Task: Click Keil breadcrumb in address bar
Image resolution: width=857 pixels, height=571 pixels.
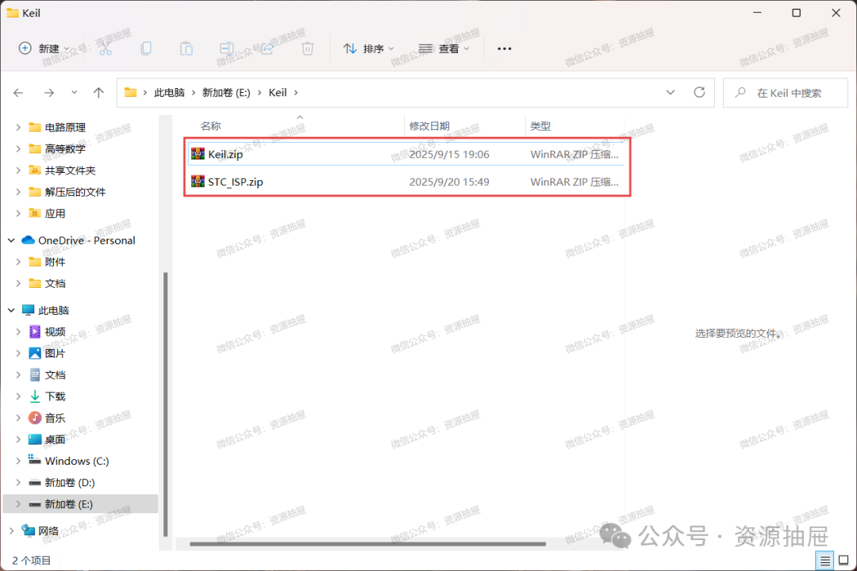Action: pos(278,93)
